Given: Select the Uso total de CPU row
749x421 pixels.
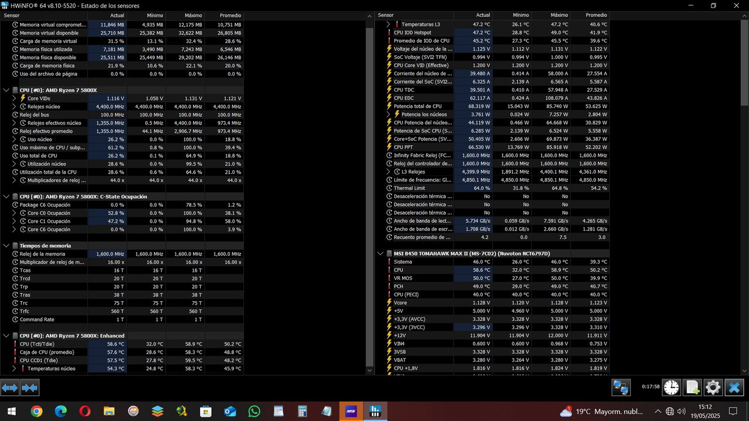Looking at the screenshot, I should click(122, 156).
